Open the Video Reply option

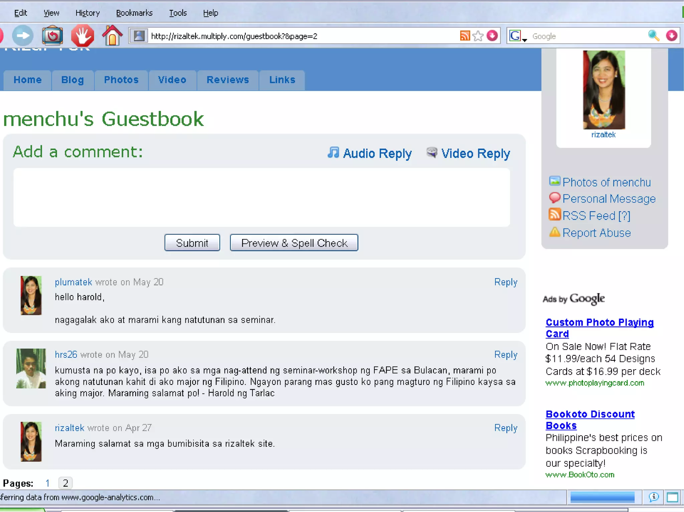(x=469, y=153)
